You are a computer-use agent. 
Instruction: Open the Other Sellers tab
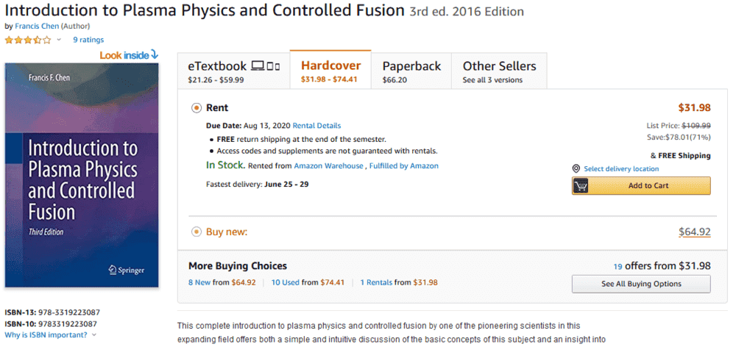point(499,71)
